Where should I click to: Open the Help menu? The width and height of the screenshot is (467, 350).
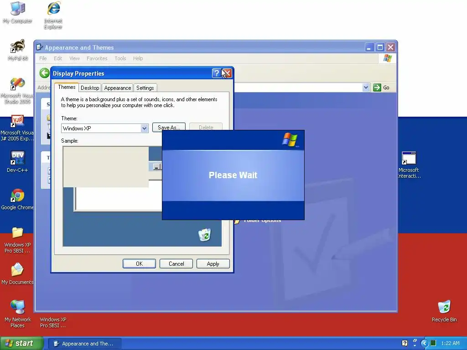point(138,58)
